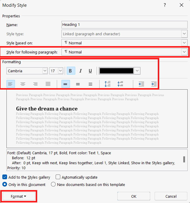Toggle Bold formatting button
Screen dimensions: 190x203
(x=71, y=71)
